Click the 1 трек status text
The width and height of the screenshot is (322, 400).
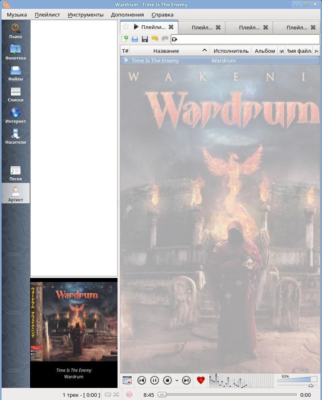(x=81, y=395)
